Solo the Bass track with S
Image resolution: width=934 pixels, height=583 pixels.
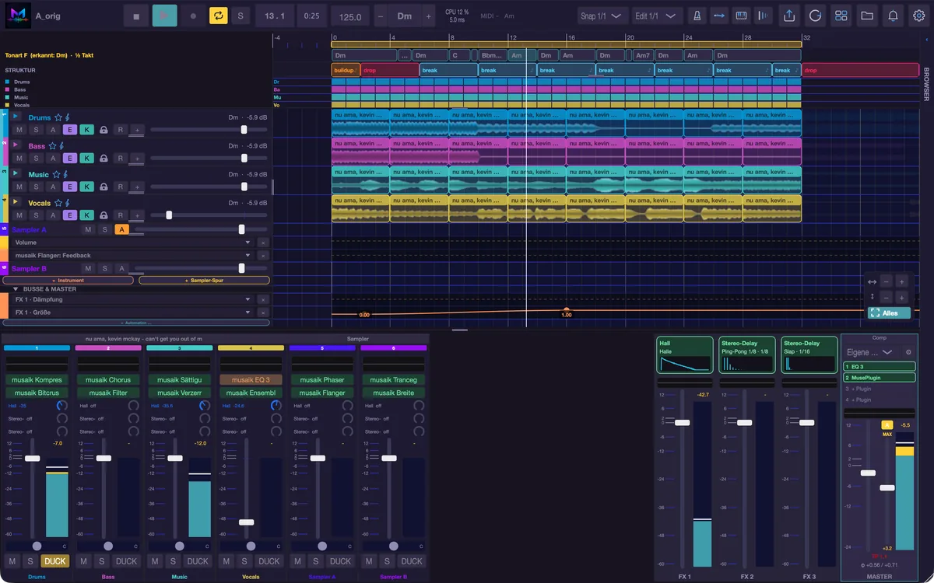click(36, 159)
